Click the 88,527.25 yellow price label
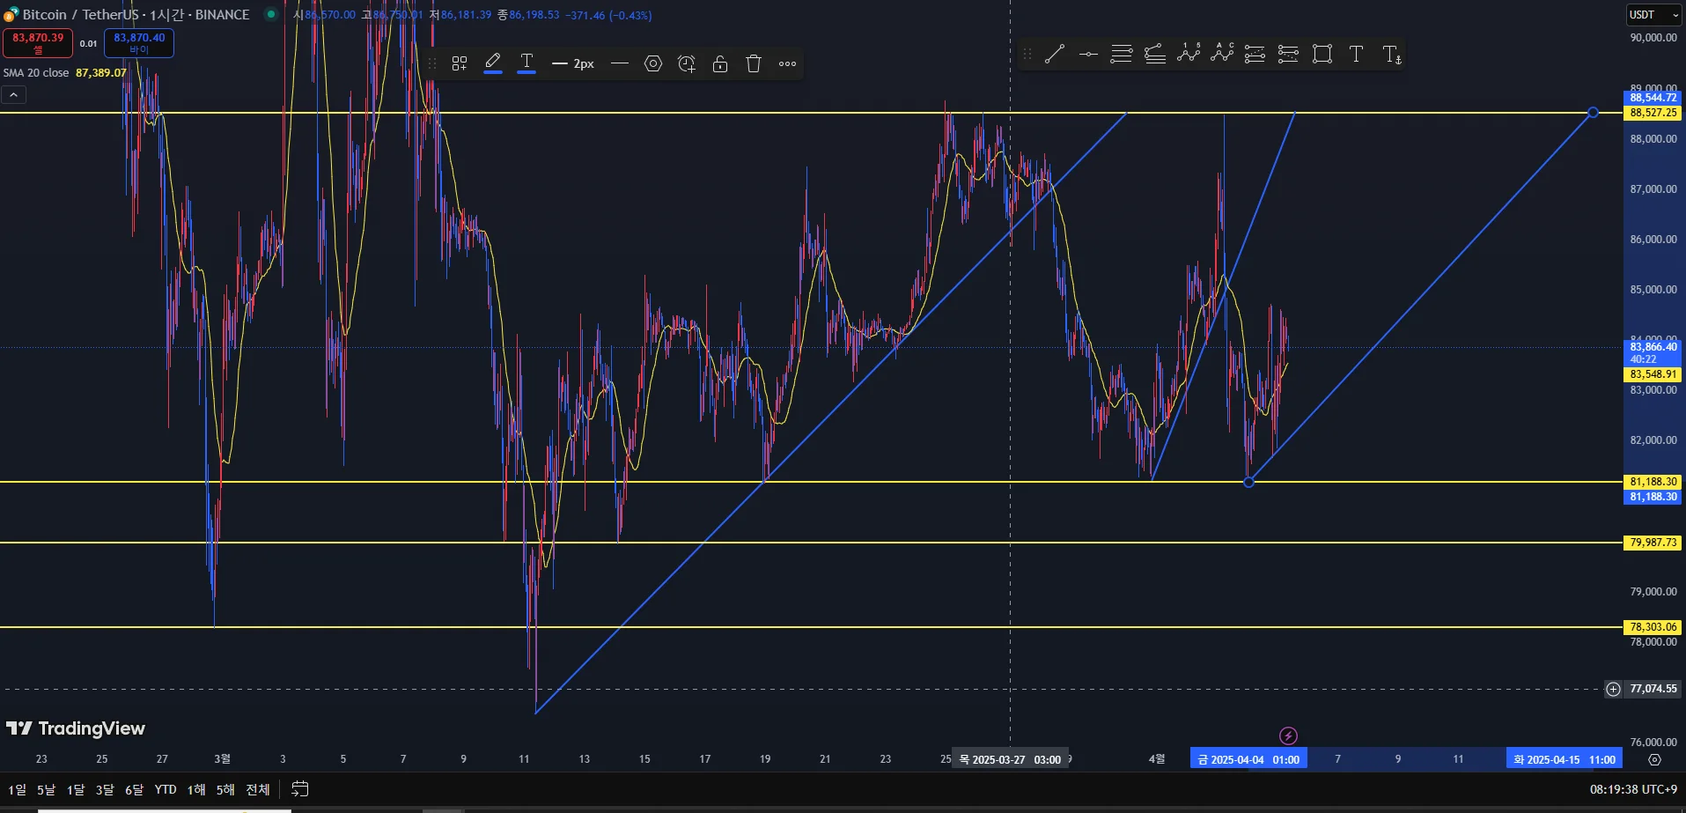 pyautogui.click(x=1653, y=113)
